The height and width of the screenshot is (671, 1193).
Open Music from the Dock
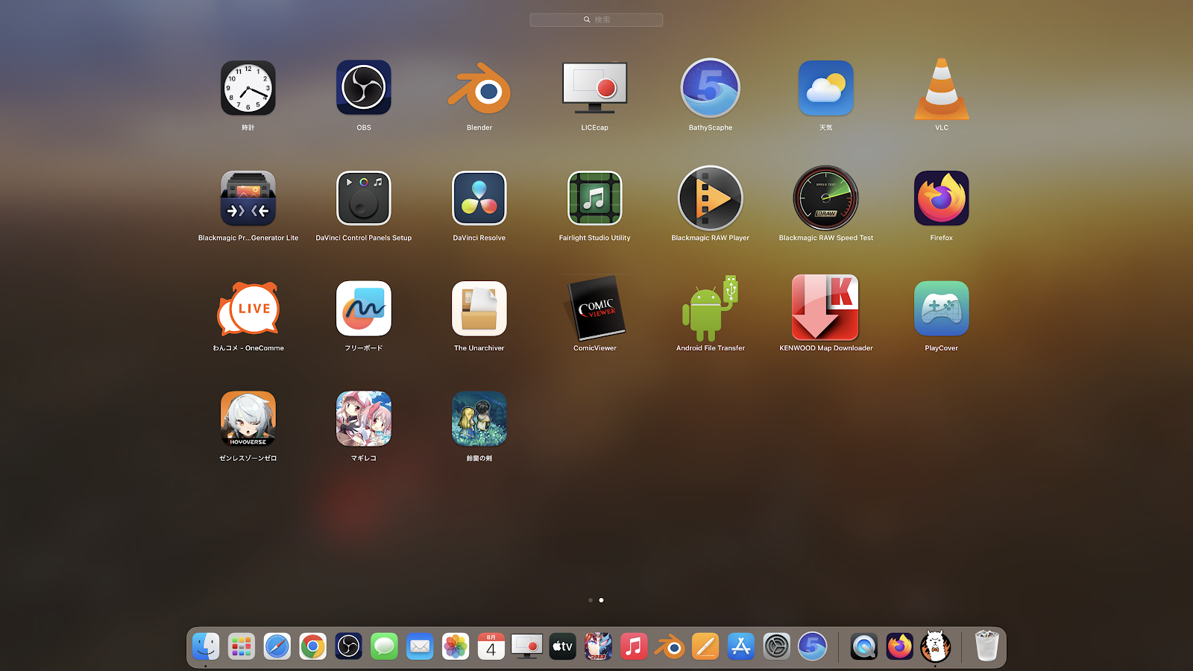click(x=634, y=646)
